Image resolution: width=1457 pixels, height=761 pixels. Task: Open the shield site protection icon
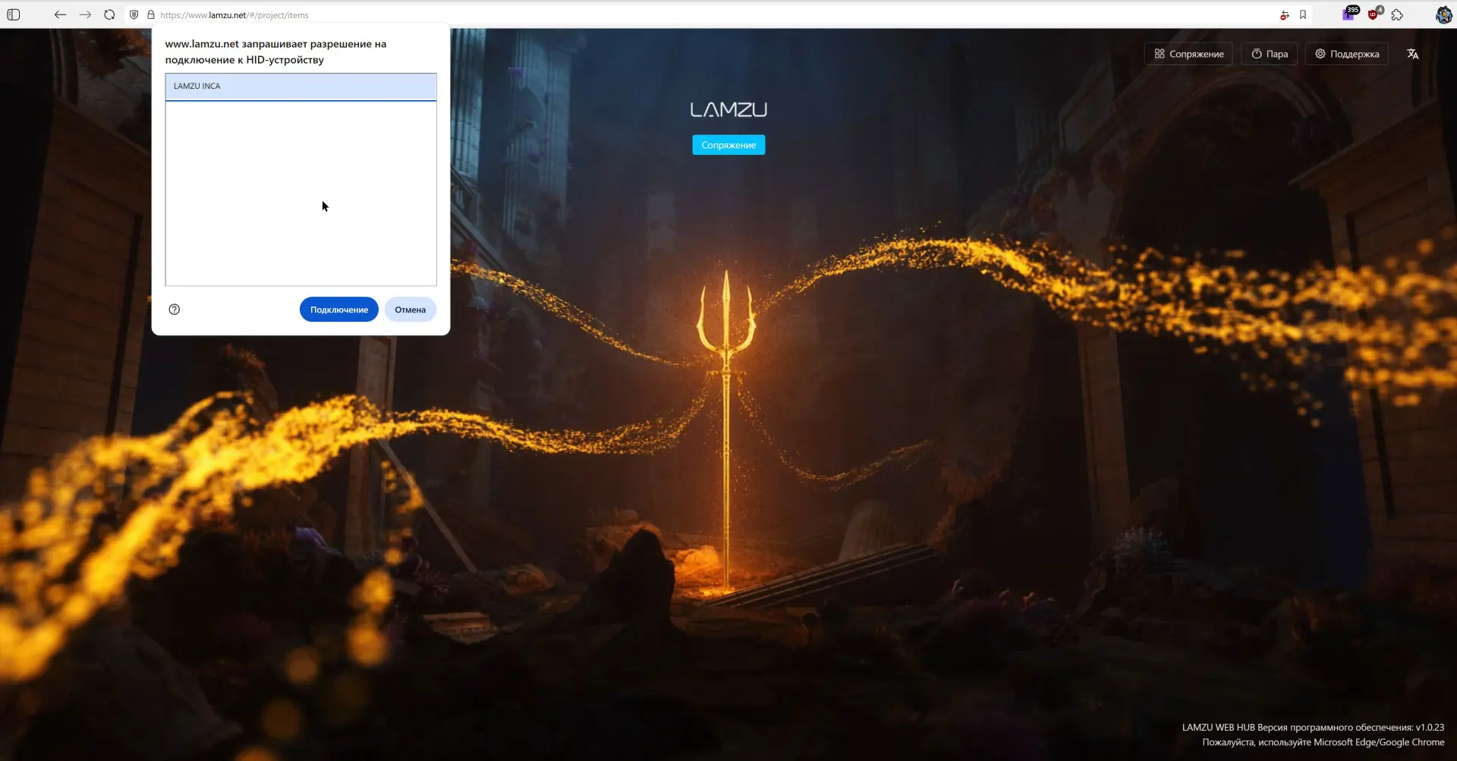[x=134, y=14]
